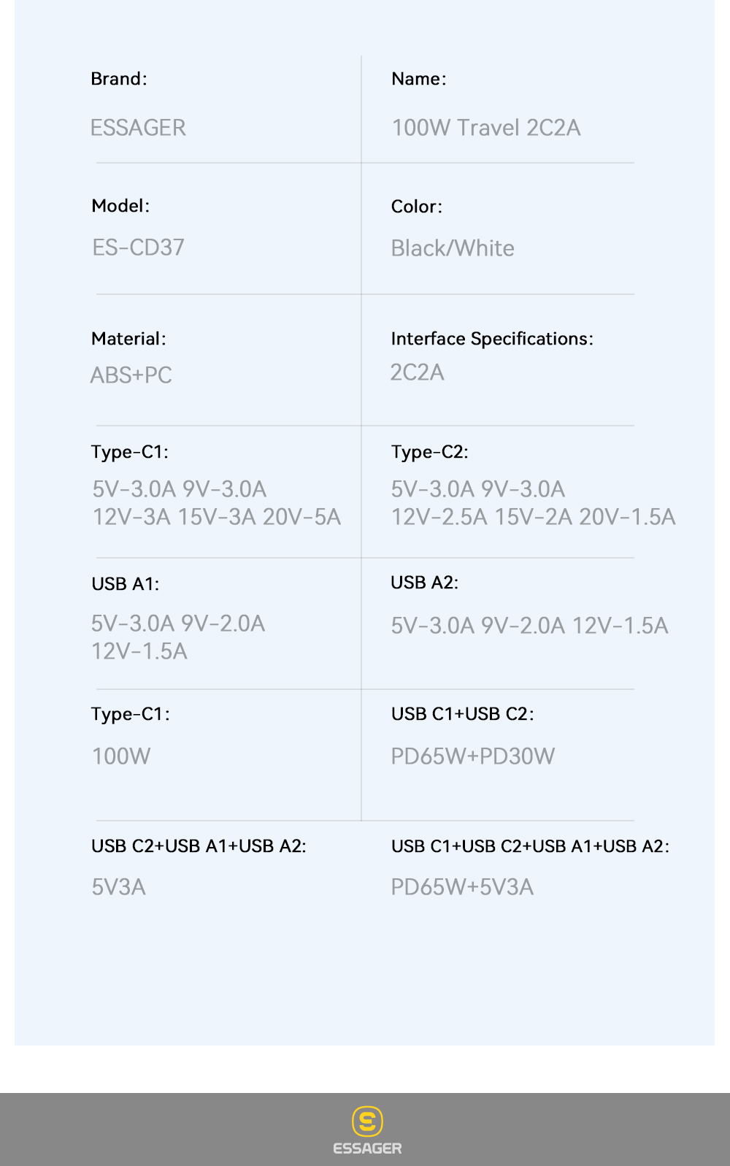The image size is (730, 1166).
Task: Select the USB A2 "5V-3.0A 9V-2.0A 12V-1.5A" value
Action: (529, 626)
